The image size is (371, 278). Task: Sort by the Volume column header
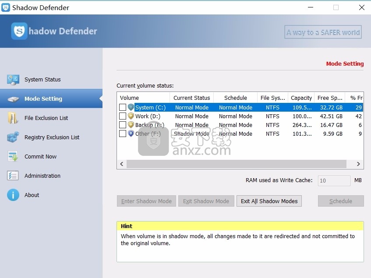(143, 98)
